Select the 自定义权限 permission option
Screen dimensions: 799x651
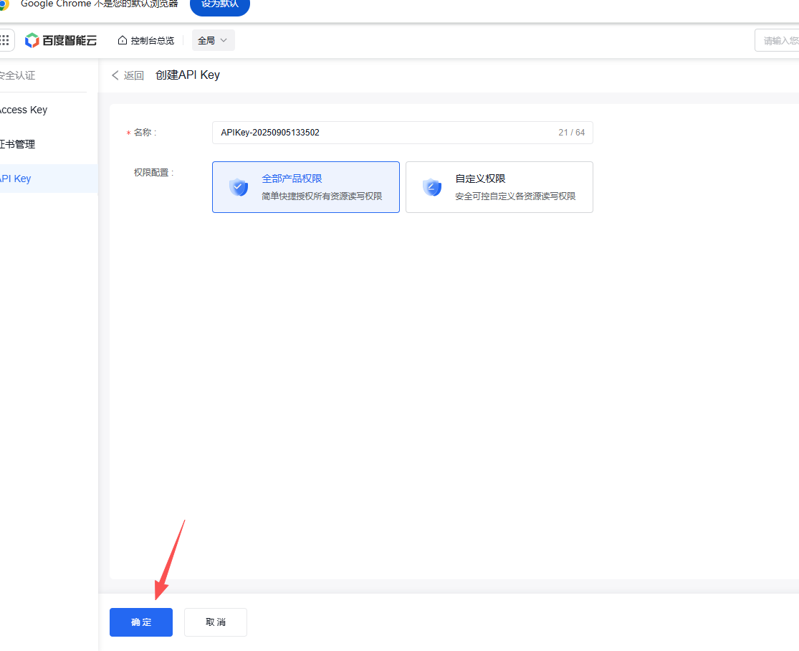[x=499, y=187]
